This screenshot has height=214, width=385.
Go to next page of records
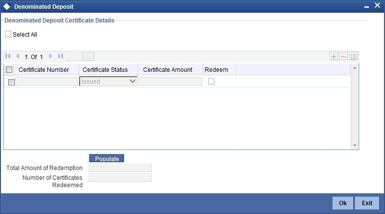[51, 56]
